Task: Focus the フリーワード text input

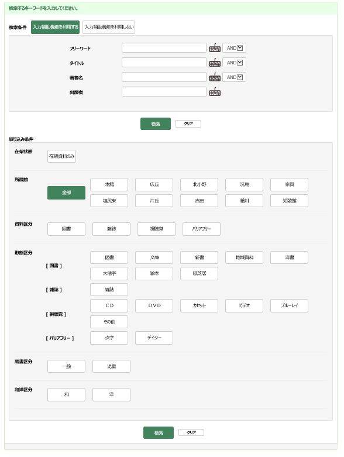Action: tap(164, 48)
